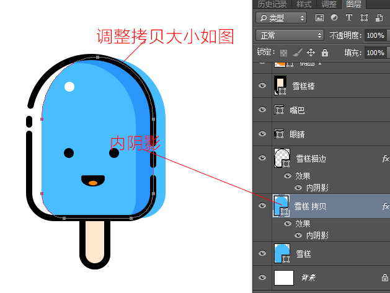Toggle 效果 visibility under 雪糕 拷贝
Viewport: 390px width, 293px height.
(288, 224)
